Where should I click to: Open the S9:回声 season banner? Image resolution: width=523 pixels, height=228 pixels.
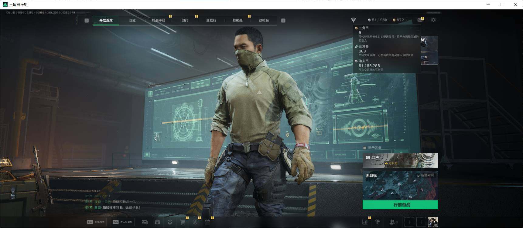coord(400,160)
